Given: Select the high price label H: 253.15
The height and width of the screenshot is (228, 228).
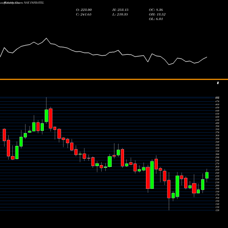Looking at the screenshot, I should tap(120, 10).
